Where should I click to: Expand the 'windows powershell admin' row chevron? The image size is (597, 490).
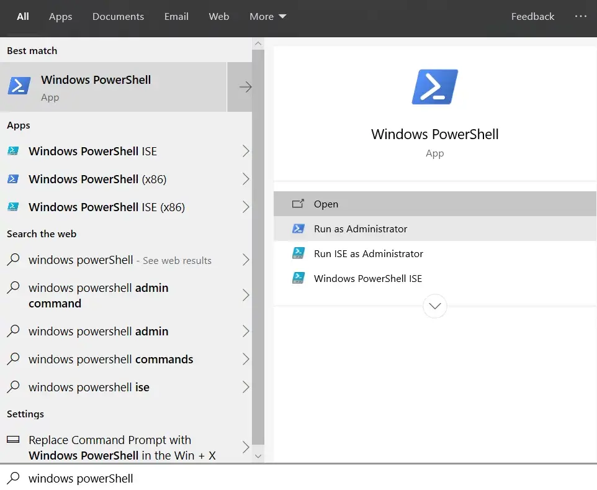tap(246, 331)
